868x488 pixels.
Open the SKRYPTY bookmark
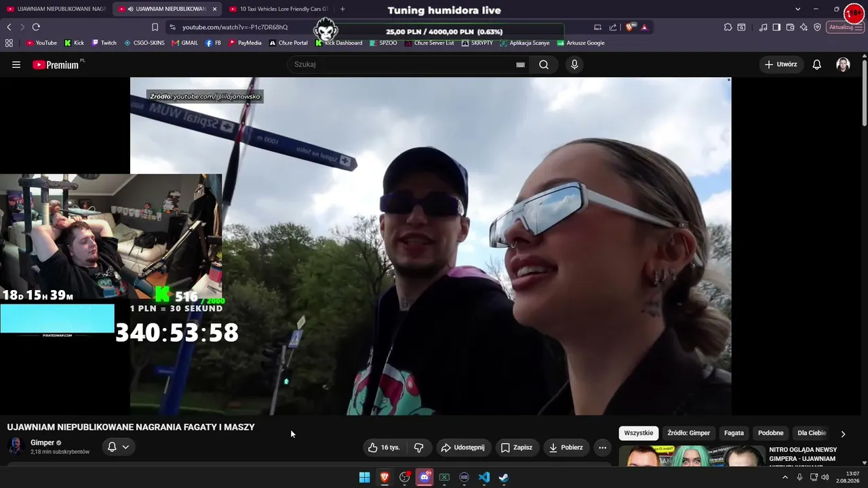[x=477, y=43]
